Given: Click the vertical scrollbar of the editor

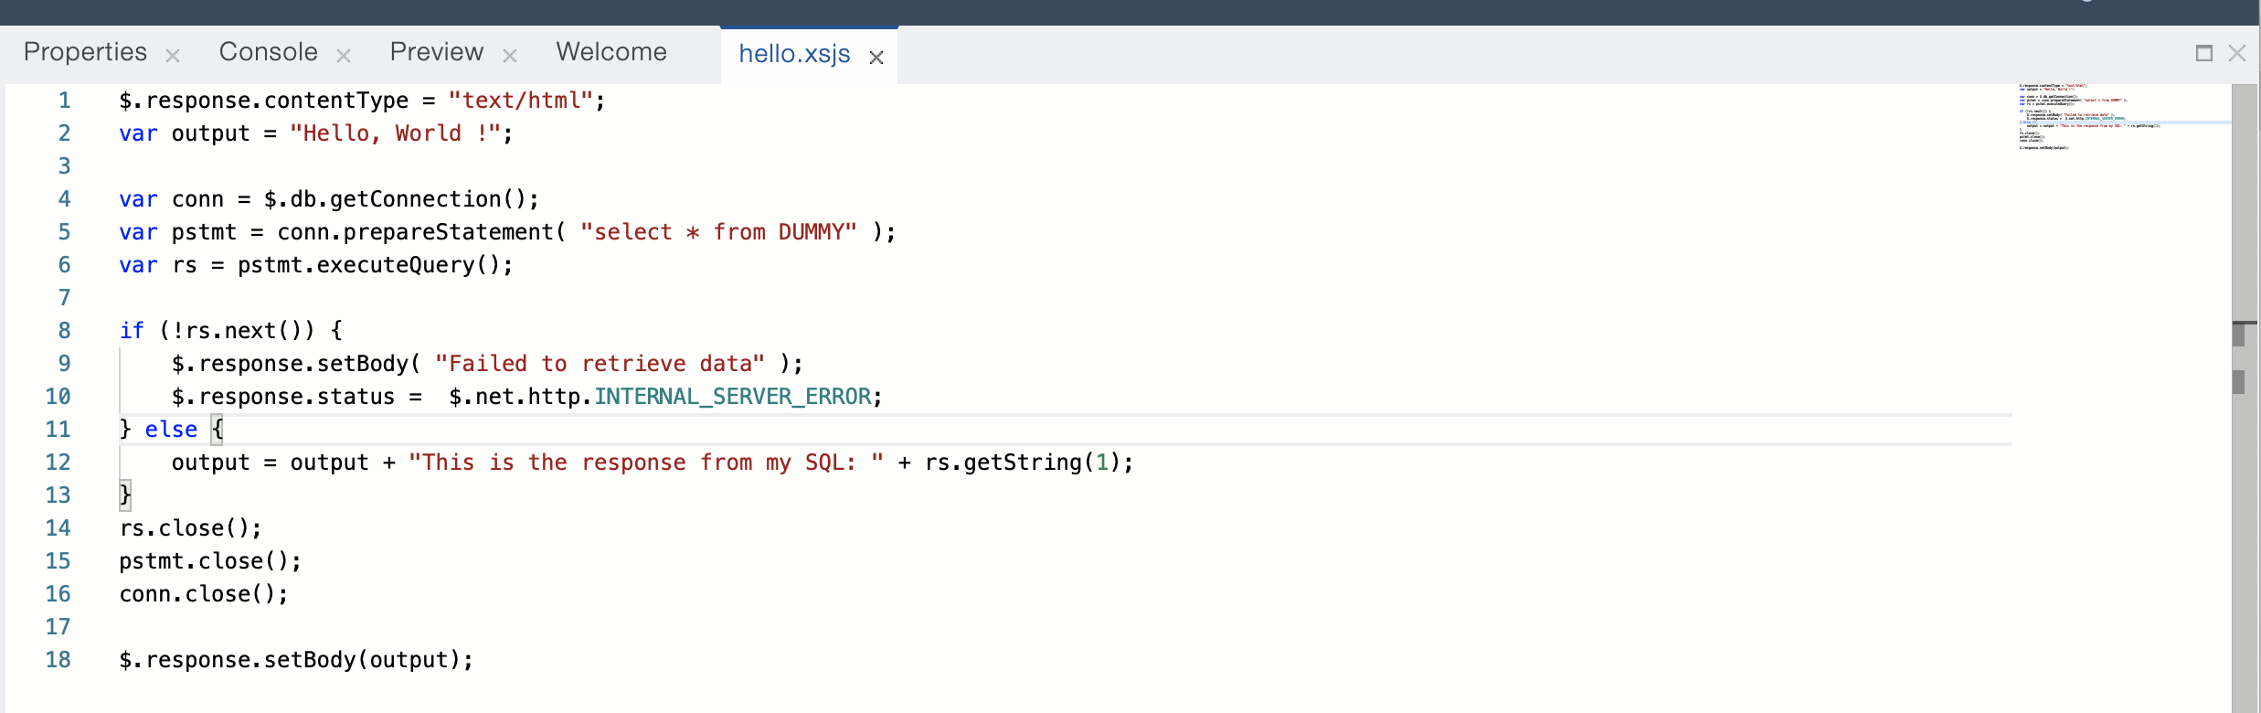Looking at the screenshot, I should (x=2244, y=399).
